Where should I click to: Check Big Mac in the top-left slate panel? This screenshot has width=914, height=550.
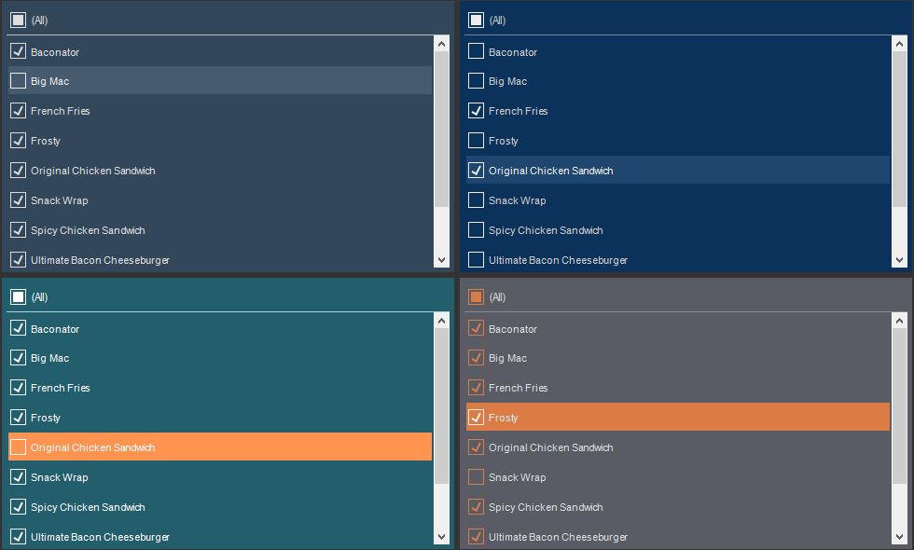click(x=18, y=81)
